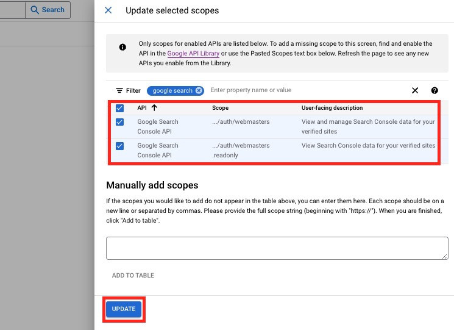Click the text area resize handle
454x330 pixels.
click(445, 256)
